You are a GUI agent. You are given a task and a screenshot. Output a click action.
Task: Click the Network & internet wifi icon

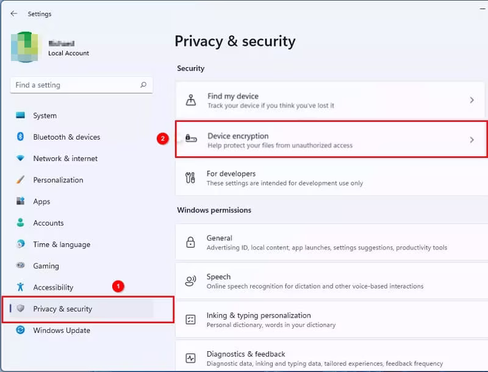pyautogui.click(x=20, y=159)
